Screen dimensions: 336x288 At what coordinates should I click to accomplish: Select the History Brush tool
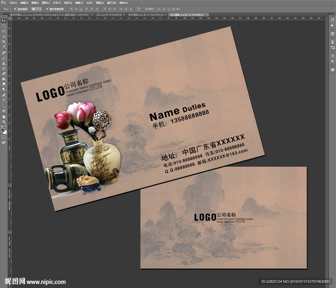click(x=4, y=68)
